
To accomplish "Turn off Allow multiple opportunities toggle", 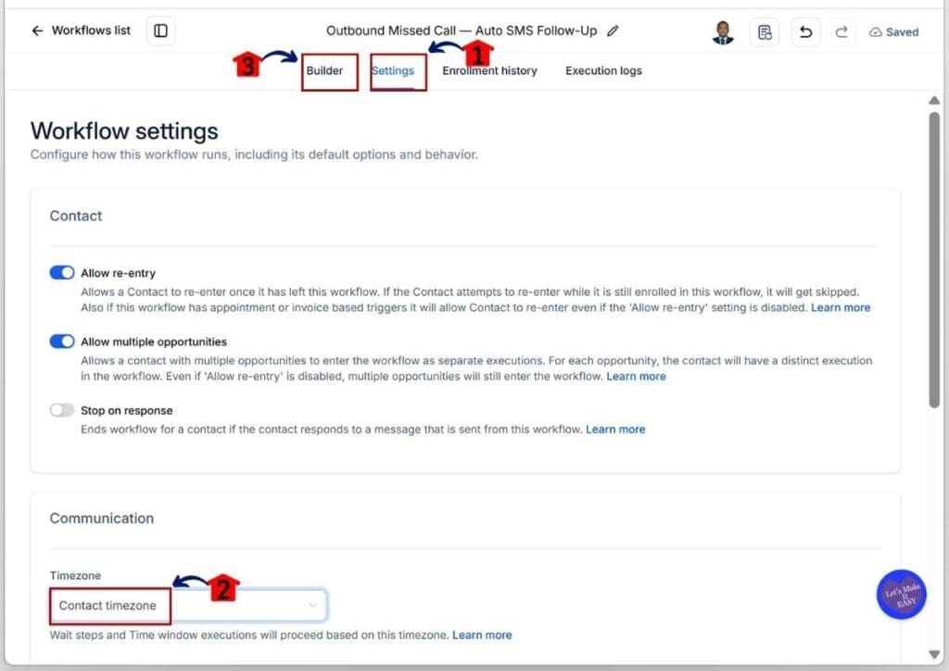I will click(62, 342).
